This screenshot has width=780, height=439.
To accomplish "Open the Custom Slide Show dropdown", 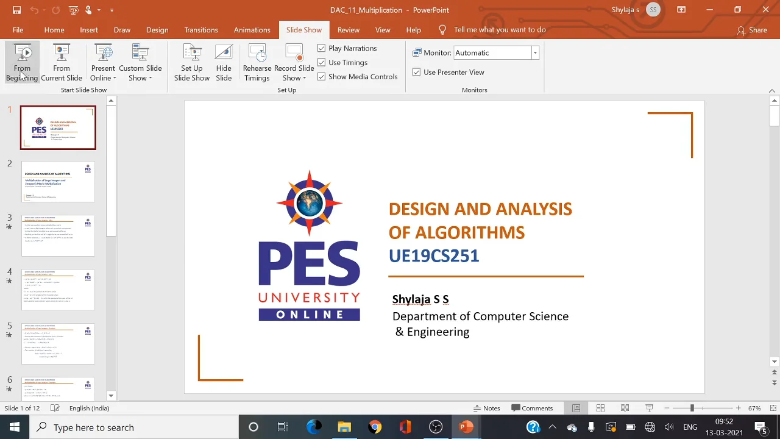I will point(140,63).
